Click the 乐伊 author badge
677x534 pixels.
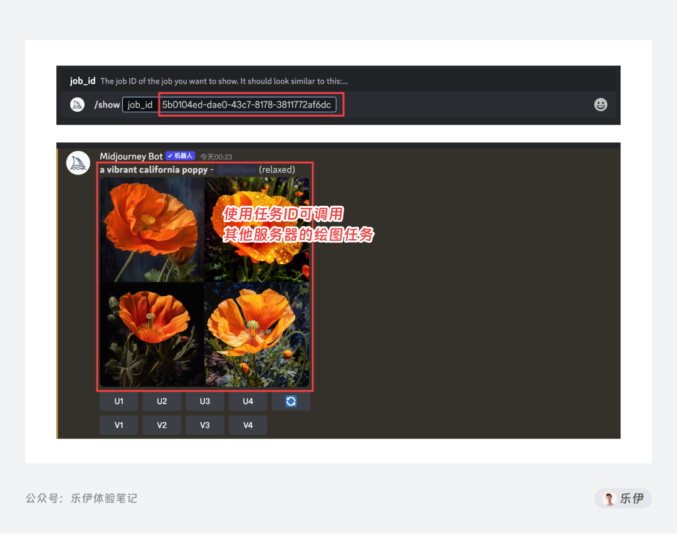(x=623, y=499)
